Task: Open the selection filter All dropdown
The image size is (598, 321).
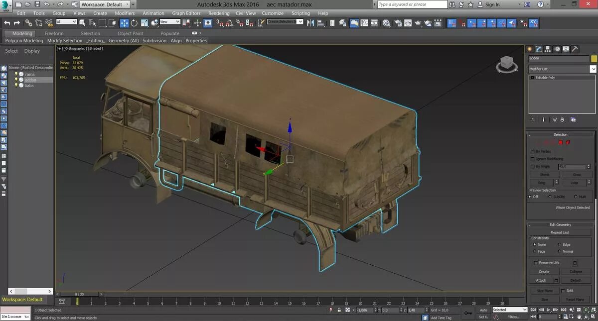Action: (66, 22)
